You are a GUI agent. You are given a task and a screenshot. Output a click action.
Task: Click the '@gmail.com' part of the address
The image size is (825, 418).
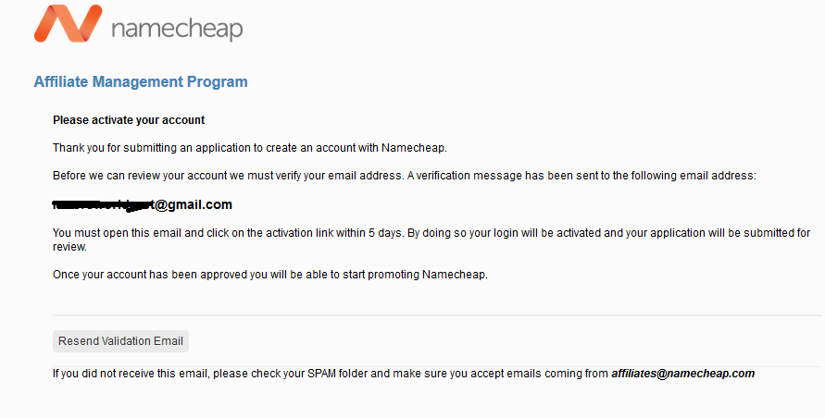point(194,204)
